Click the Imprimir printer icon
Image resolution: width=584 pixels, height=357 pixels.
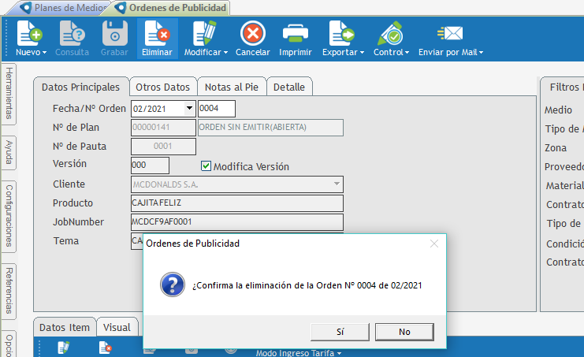(295, 34)
